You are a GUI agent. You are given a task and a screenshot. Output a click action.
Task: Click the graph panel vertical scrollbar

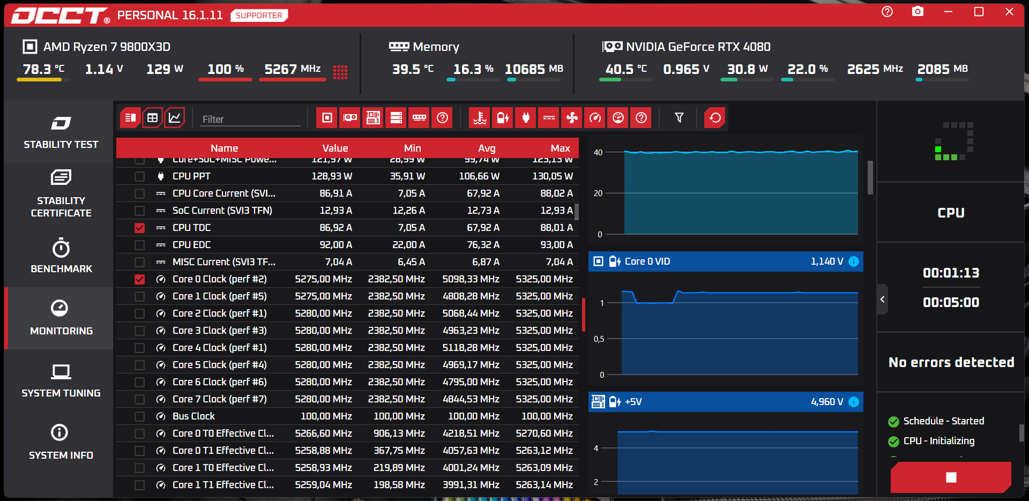(870, 177)
